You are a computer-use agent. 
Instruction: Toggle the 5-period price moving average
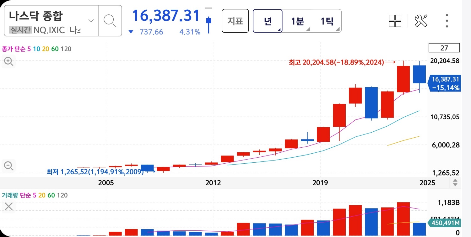(x=29, y=49)
